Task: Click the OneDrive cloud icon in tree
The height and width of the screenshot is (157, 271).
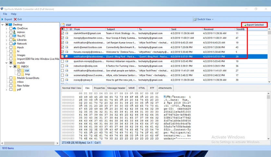Action: tap(15, 28)
